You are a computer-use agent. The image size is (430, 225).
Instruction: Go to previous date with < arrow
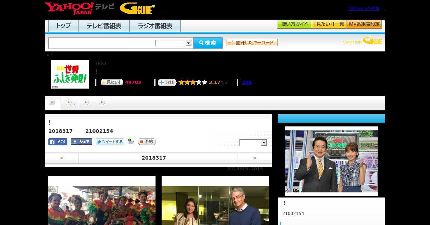click(62, 158)
